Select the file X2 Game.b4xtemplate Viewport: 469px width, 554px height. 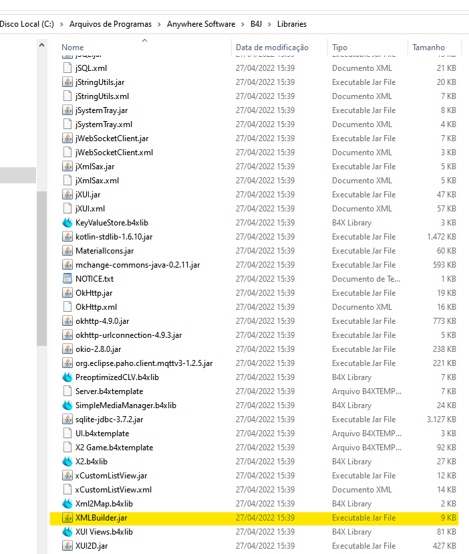tap(114, 448)
